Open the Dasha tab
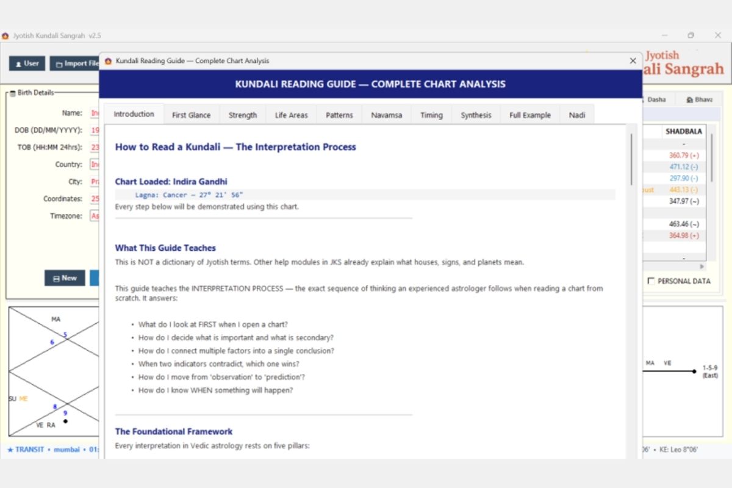Image resolution: width=732 pixels, height=488 pixels. click(x=656, y=99)
